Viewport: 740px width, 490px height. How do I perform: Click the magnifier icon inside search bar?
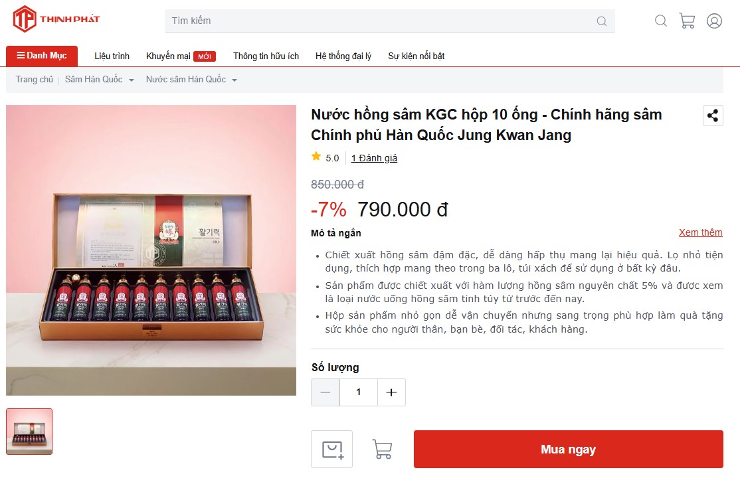click(x=602, y=21)
